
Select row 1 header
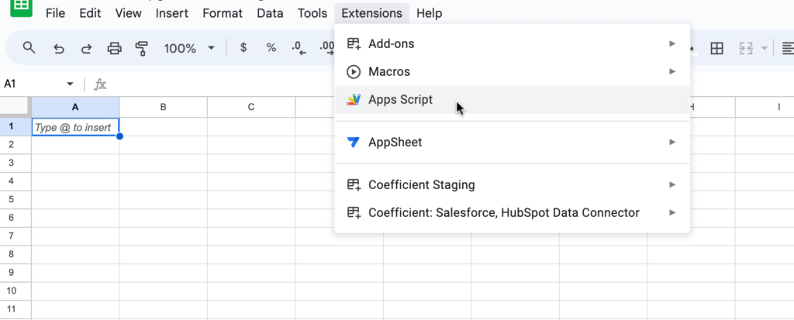16,126
